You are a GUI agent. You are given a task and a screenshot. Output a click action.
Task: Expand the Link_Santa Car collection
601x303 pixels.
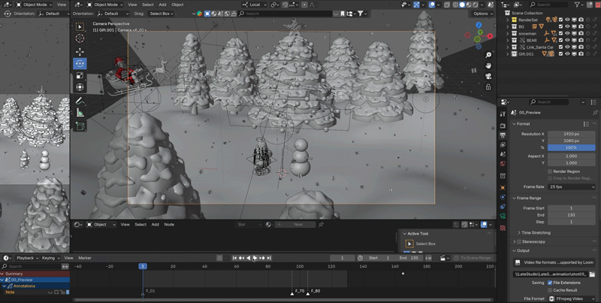[x=508, y=47]
